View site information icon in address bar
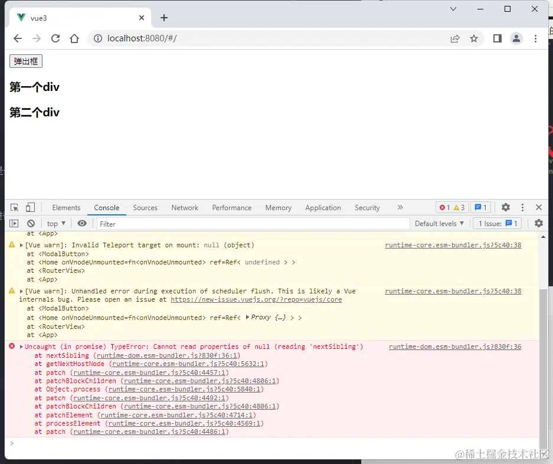Screen dimensions: 553x464 point(98,38)
